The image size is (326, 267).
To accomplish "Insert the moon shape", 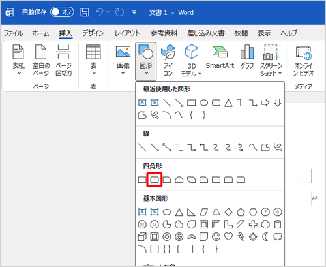I will click(x=265, y=237).
